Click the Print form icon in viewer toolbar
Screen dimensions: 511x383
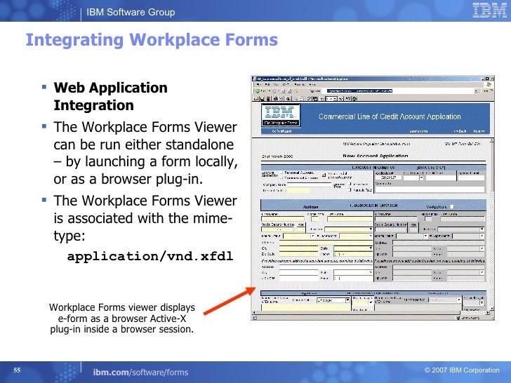click(x=275, y=99)
